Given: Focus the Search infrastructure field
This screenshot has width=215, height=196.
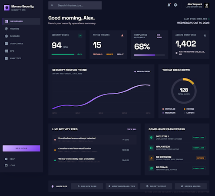Looking at the screenshot, I should click(x=75, y=5).
